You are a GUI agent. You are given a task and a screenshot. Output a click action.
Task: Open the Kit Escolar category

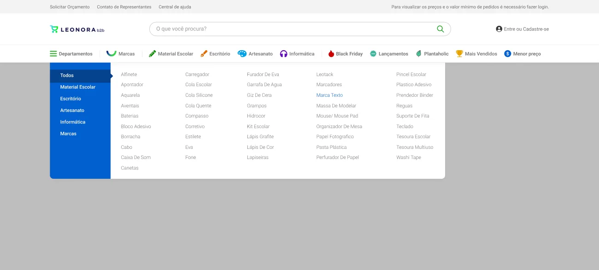[258, 127]
